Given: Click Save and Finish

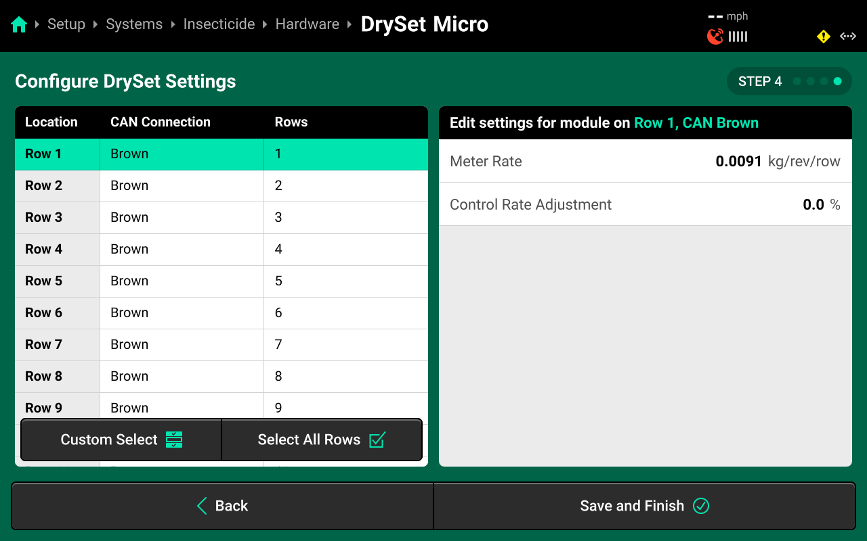Looking at the screenshot, I should tap(644, 506).
